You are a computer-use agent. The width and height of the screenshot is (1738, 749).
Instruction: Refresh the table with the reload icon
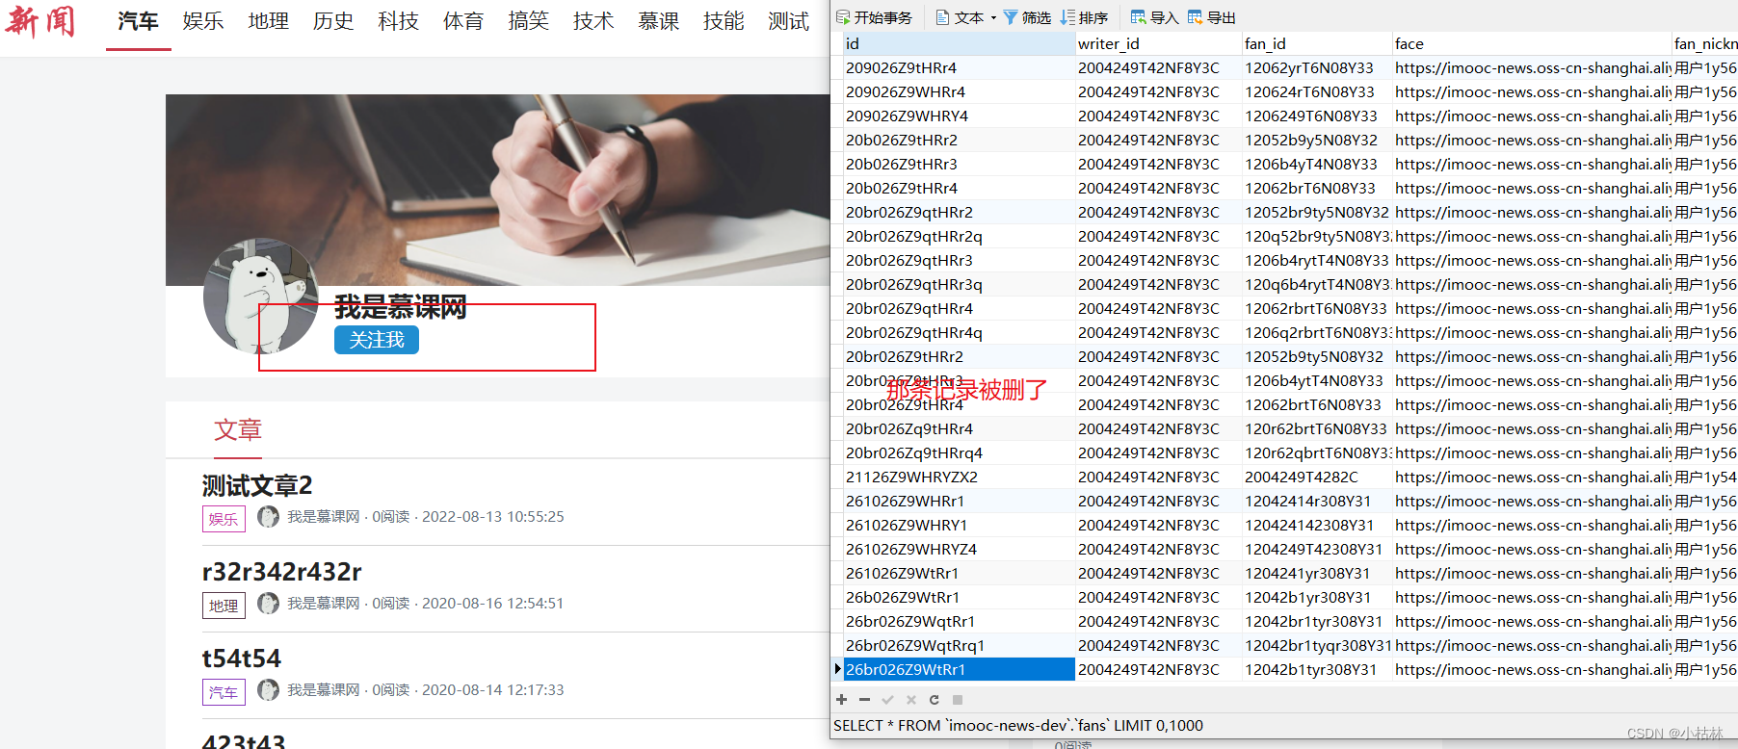coord(934,700)
